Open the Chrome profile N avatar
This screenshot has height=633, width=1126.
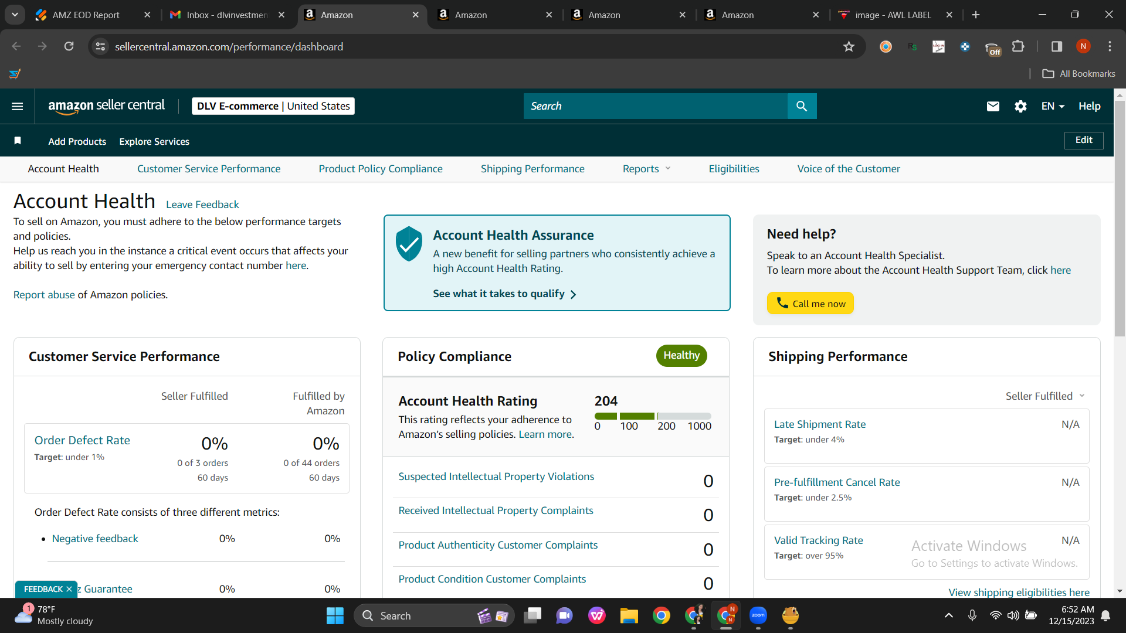point(1083,46)
